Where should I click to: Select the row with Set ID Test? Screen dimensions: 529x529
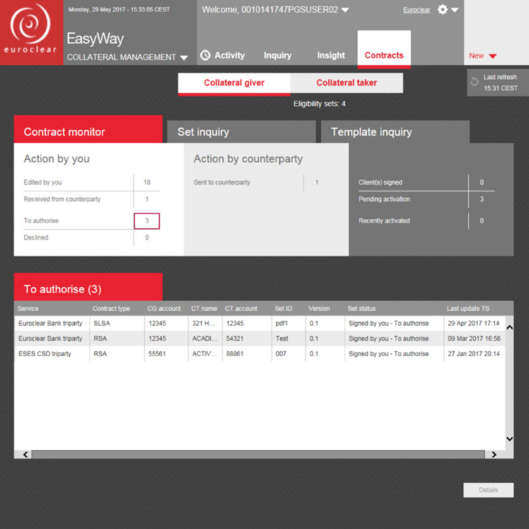tap(260, 338)
